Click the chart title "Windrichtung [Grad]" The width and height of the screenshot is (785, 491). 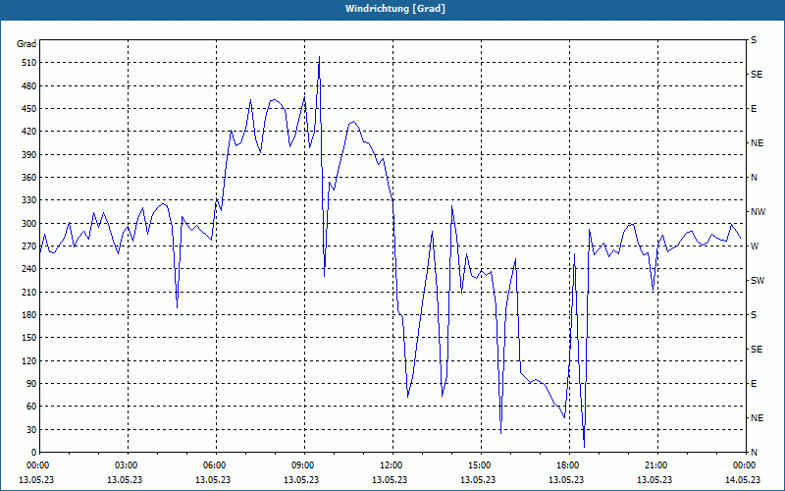(x=395, y=9)
